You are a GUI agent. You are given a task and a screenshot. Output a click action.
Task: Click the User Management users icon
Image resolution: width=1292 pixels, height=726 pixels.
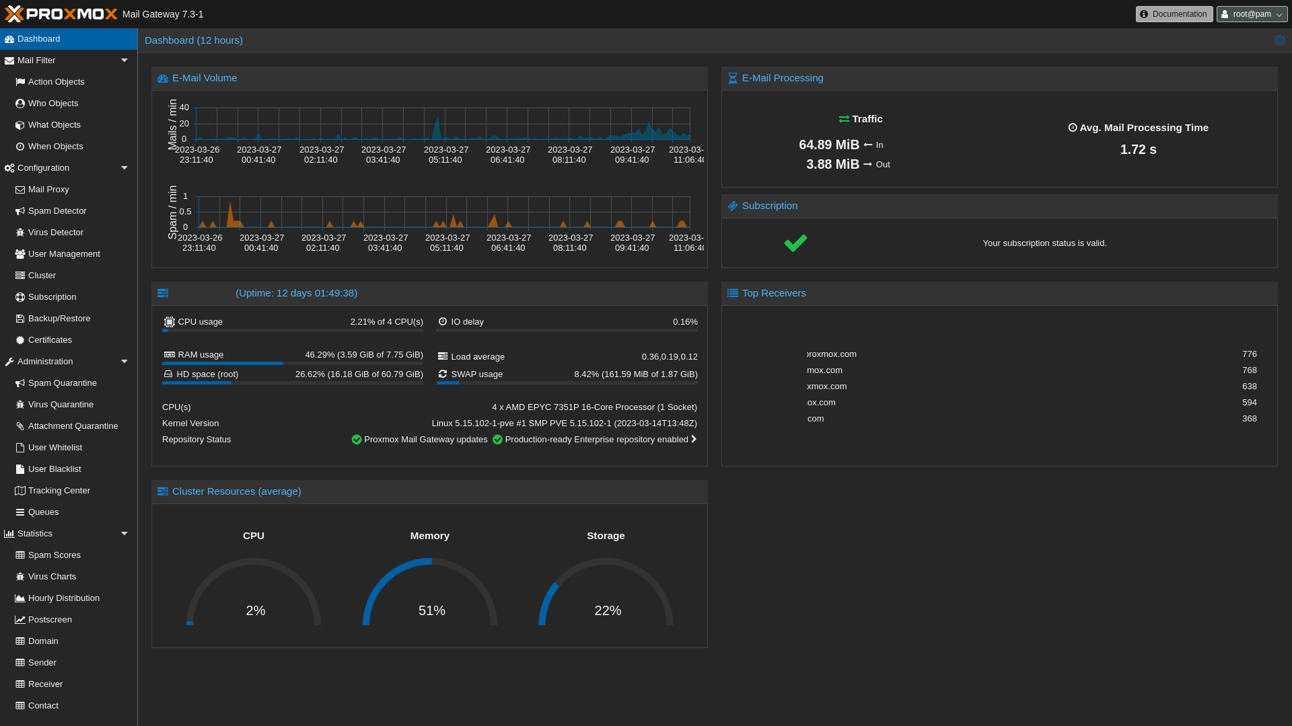pyautogui.click(x=20, y=254)
